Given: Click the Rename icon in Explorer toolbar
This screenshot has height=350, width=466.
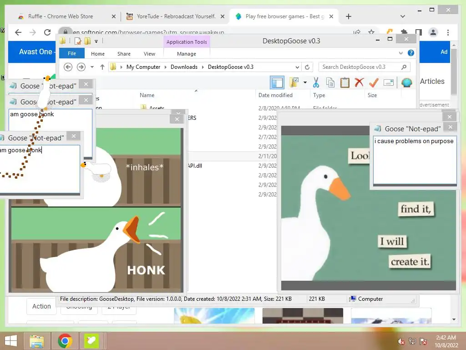Looking at the screenshot, I should pyautogui.click(x=389, y=82).
